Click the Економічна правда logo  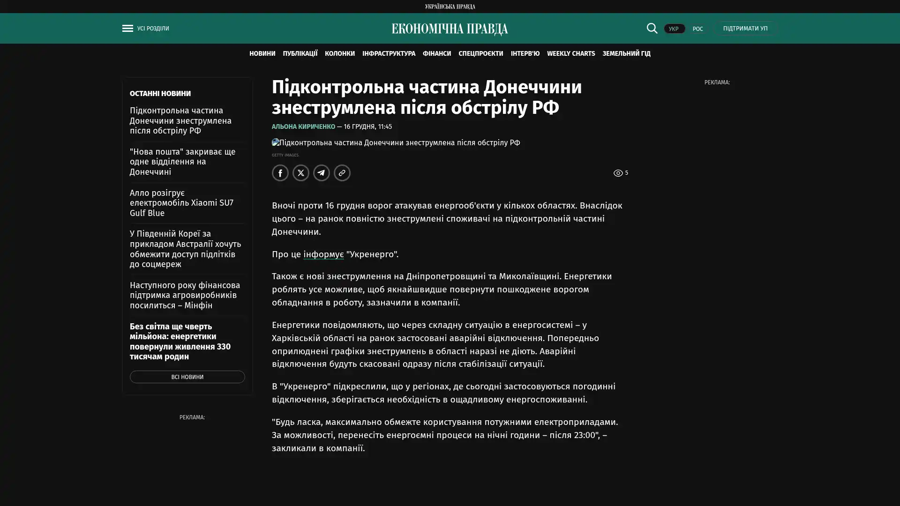tap(450, 29)
